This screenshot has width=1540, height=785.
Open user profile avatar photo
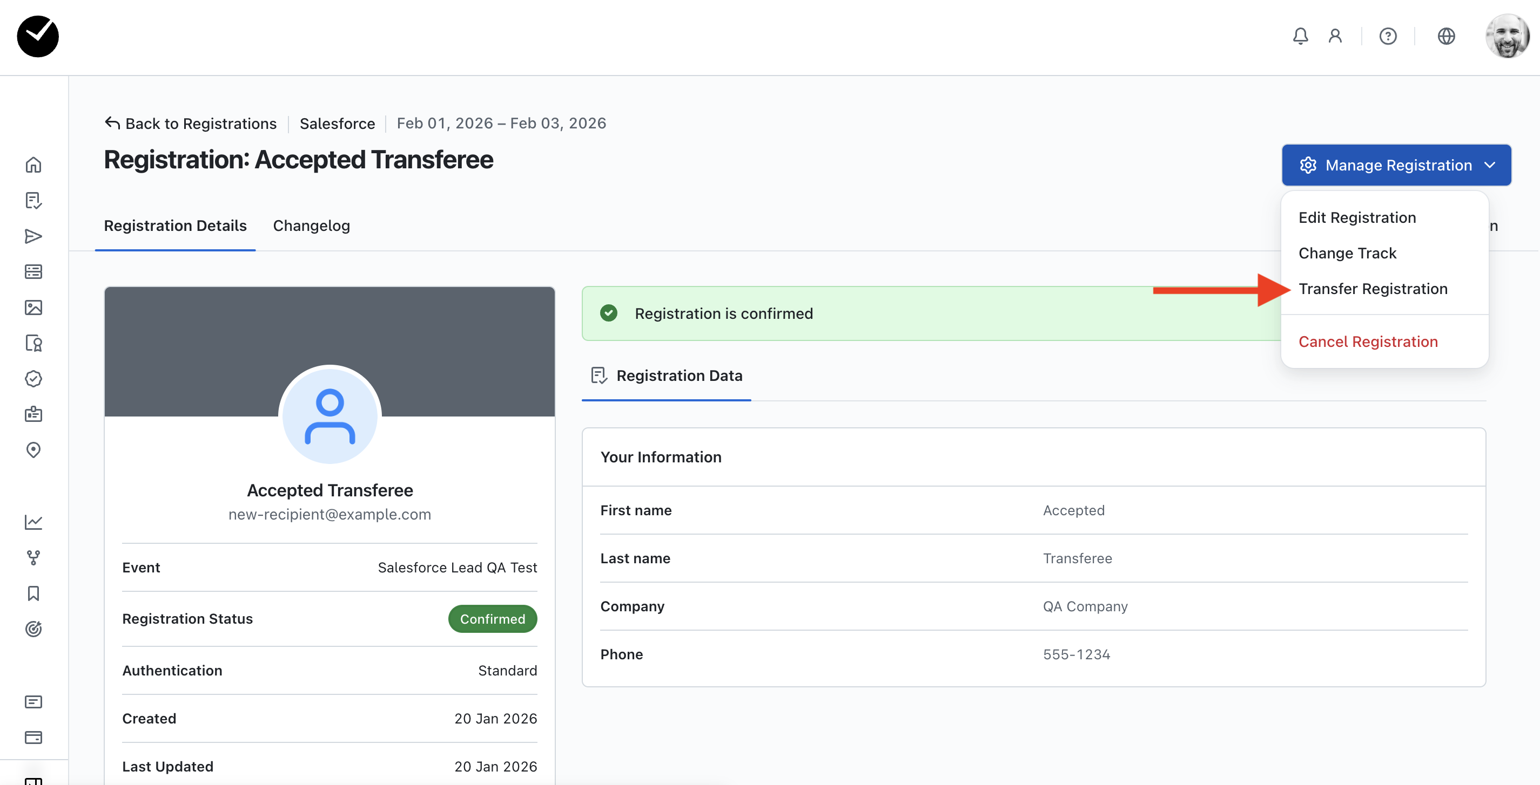pos(1507,36)
